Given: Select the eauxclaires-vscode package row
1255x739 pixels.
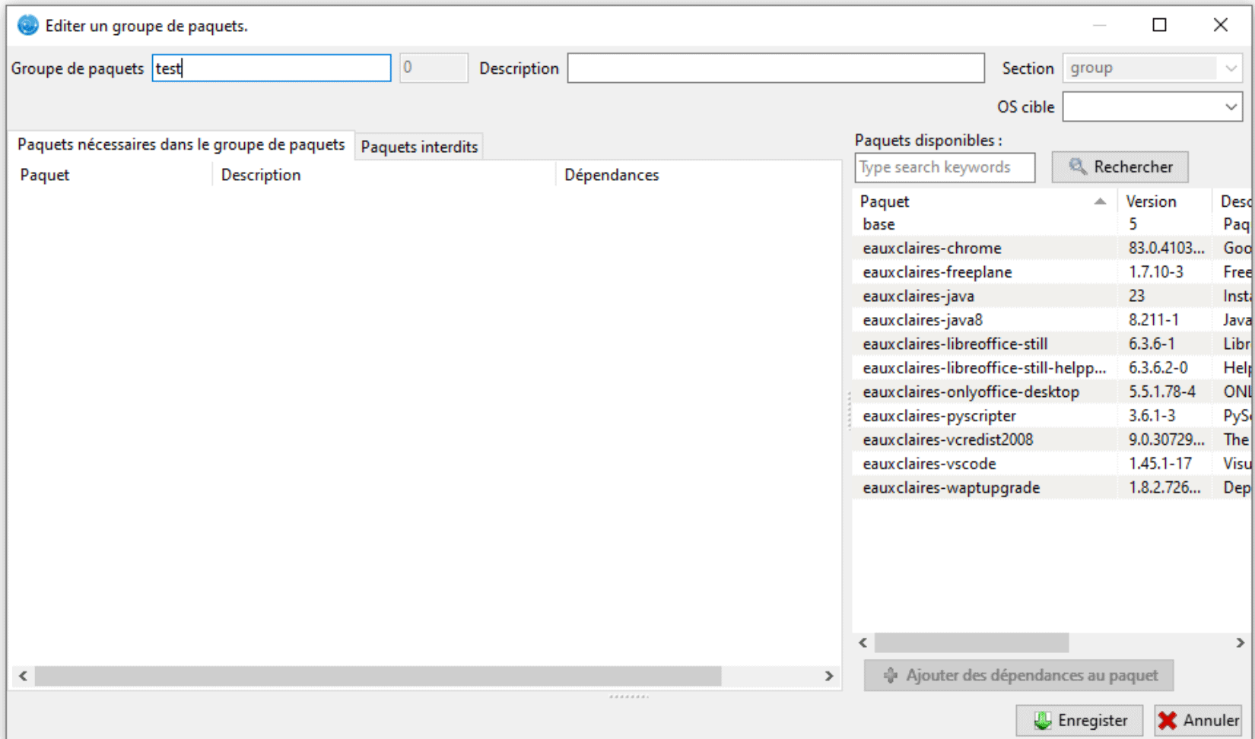Looking at the screenshot, I should [929, 464].
